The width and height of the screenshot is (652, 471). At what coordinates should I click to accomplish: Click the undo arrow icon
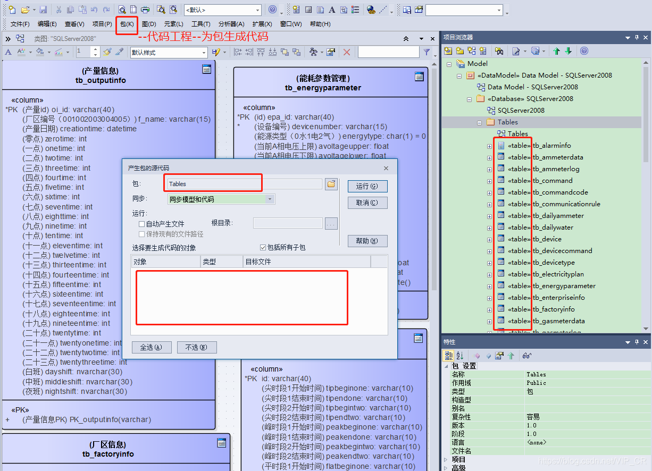tap(94, 10)
